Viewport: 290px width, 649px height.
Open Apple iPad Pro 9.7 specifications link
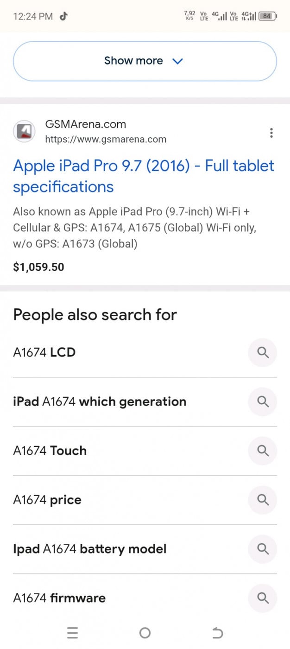click(144, 176)
